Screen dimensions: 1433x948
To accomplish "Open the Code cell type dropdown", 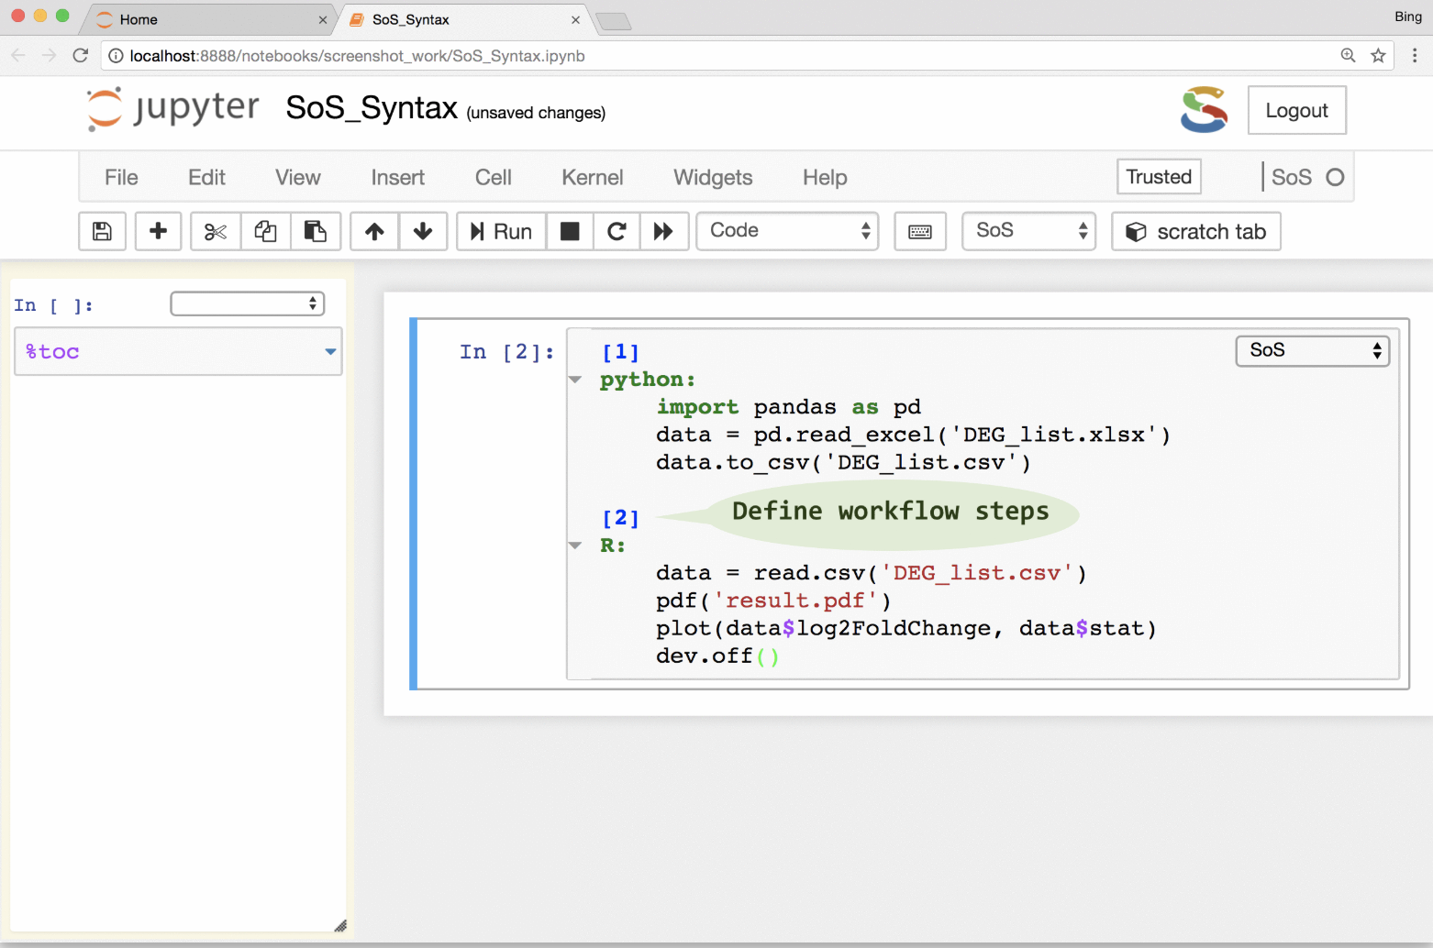I will 788,231.
